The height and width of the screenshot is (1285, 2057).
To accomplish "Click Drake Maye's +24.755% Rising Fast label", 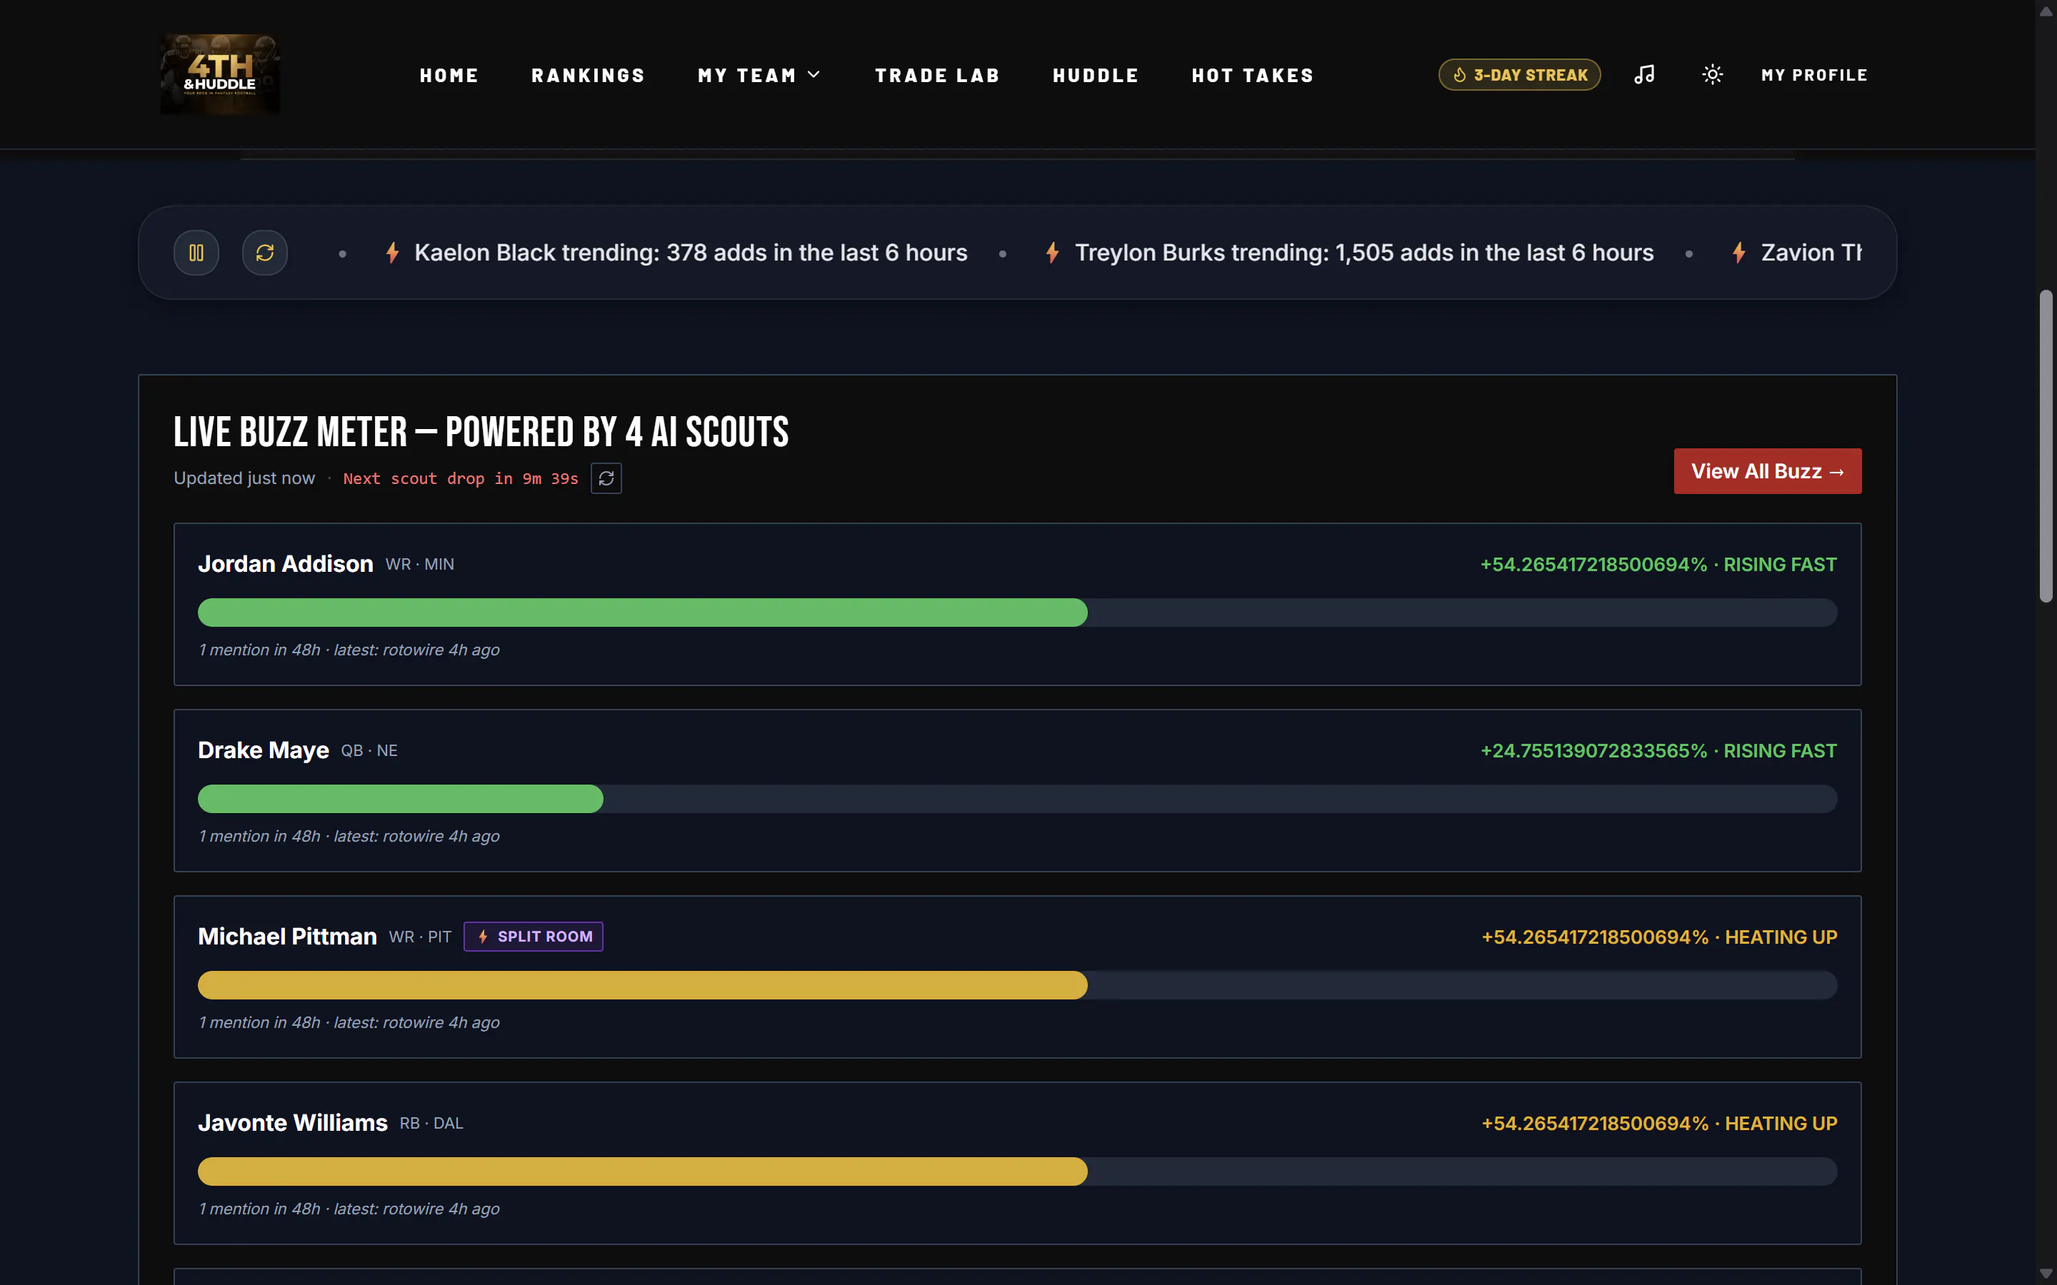I will (x=1658, y=750).
